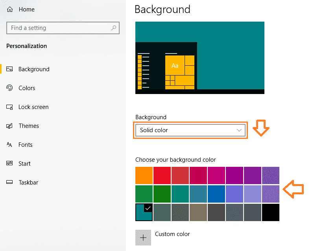Switch to Themes settings
Screen dimensions: 314x251
(29, 126)
